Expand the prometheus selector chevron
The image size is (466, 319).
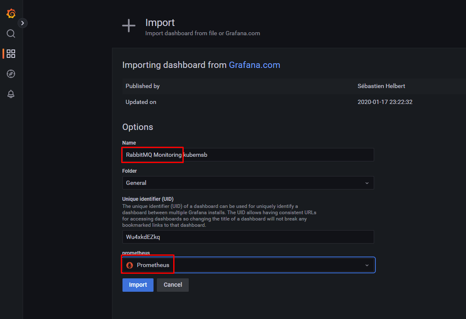click(x=367, y=265)
